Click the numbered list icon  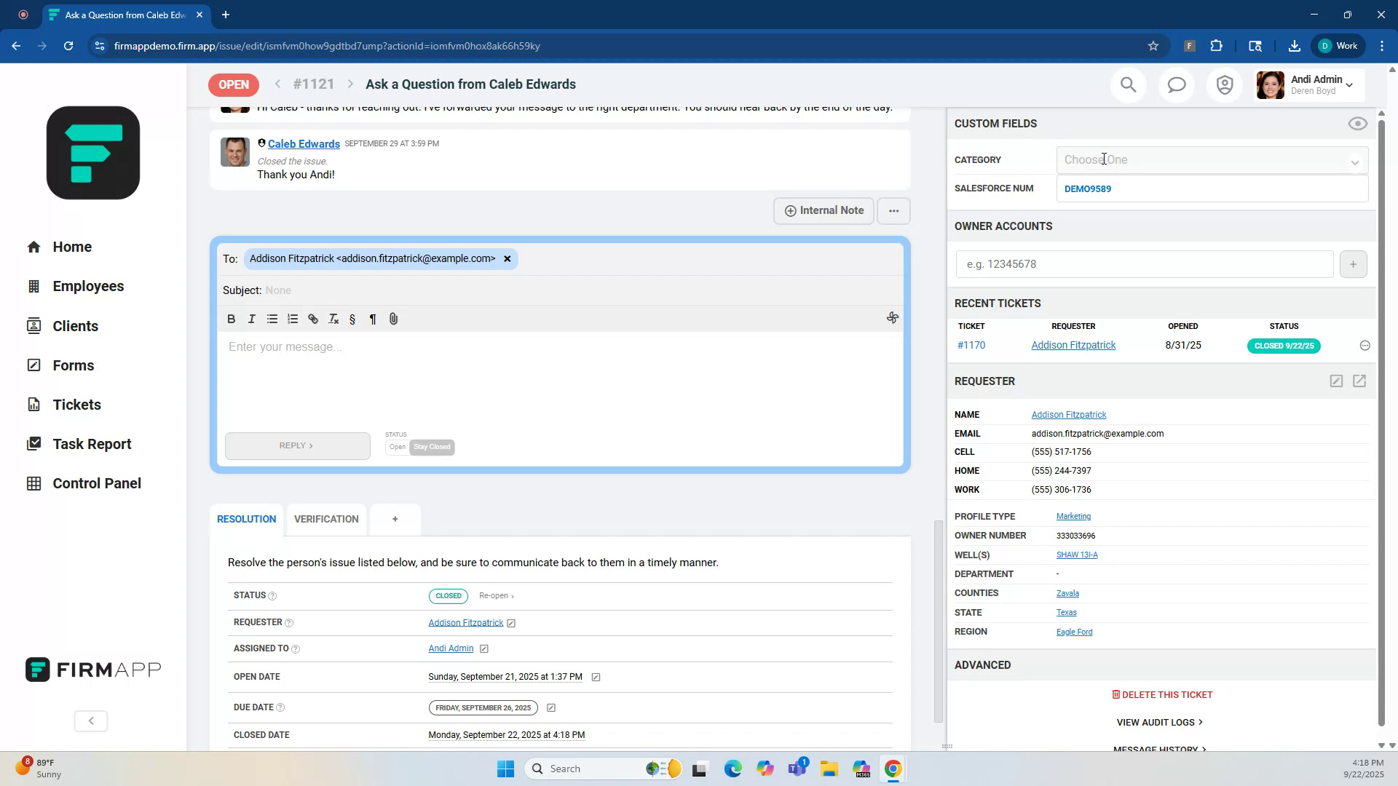coord(292,319)
